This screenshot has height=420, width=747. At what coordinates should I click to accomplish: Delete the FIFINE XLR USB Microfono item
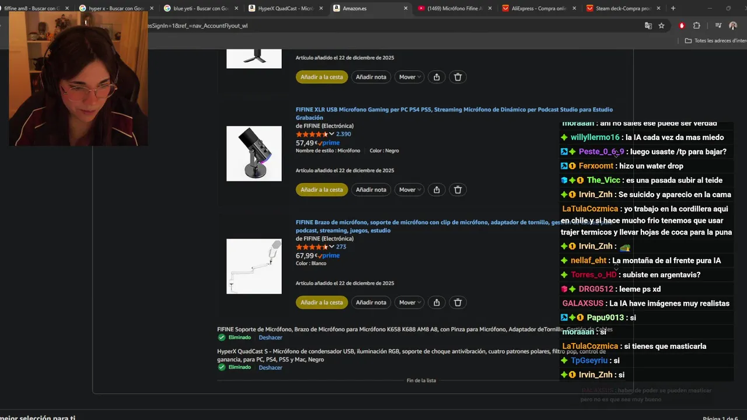point(458,190)
